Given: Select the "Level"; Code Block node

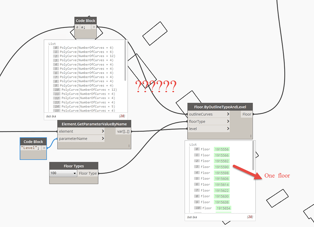Looking at the screenshot, I should tap(33, 142).
